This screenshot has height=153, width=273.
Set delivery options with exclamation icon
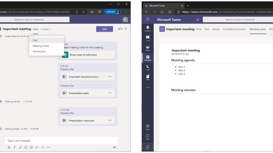click(x=15, y=147)
